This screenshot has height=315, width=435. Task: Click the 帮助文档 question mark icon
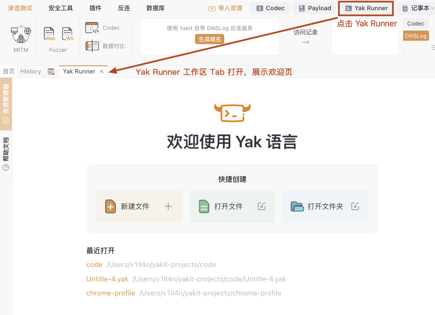pyautogui.click(x=6, y=168)
